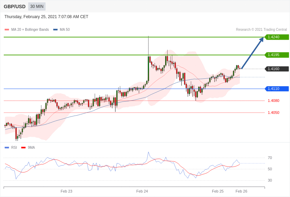The width and height of the screenshot is (290, 197).
Task: Click the MA 20 + Bollinger Bands legend label
Action: [30, 29]
